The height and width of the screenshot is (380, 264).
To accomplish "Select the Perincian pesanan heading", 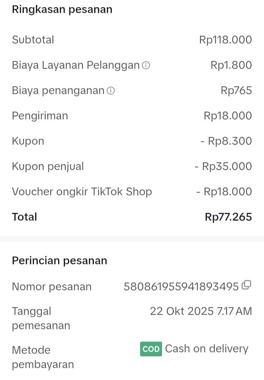I will pyautogui.click(x=59, y=261).
